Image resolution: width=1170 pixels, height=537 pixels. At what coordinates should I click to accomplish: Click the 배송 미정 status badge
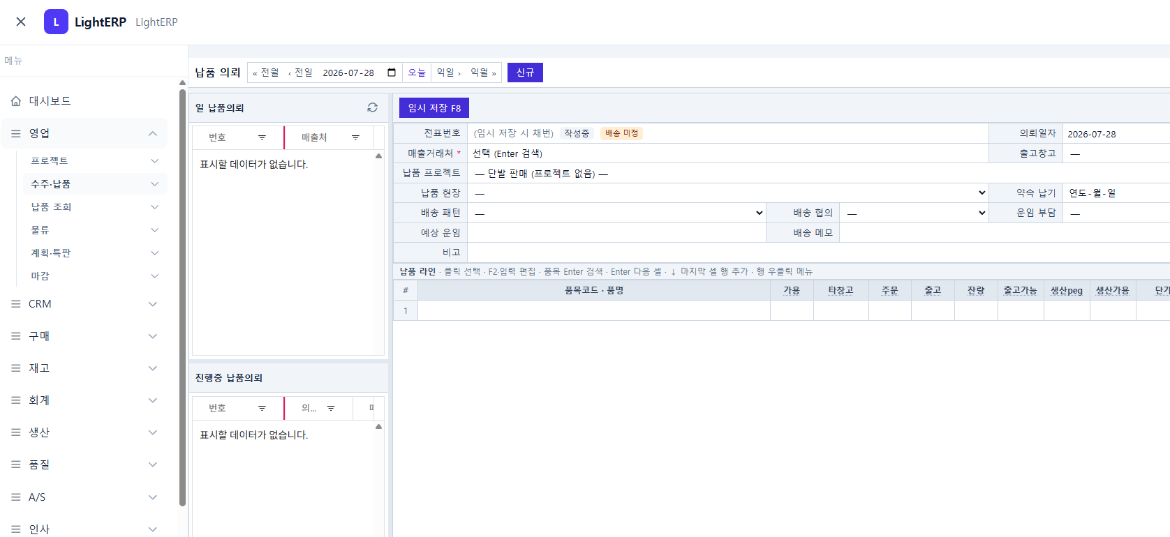point(621,133)
